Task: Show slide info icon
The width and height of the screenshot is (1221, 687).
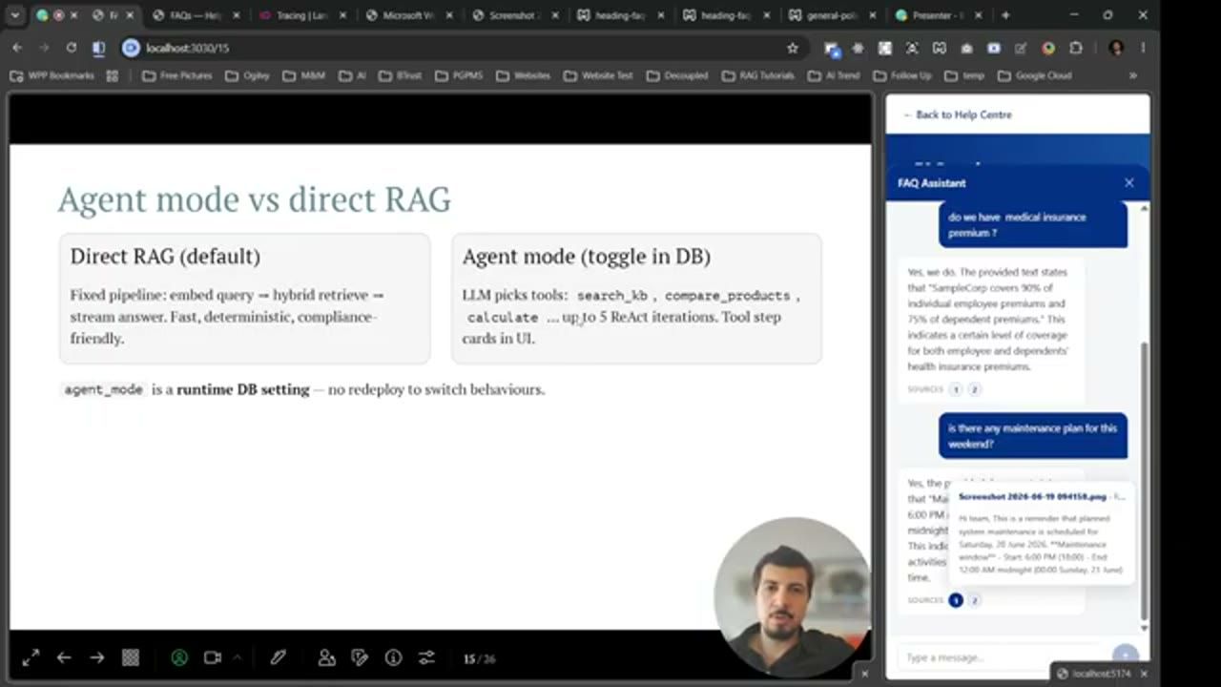Action: pos(393,657)
